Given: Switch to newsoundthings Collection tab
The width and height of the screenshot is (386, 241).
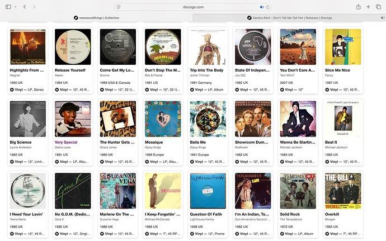Looking at the screenshot, I should point(96,18).
